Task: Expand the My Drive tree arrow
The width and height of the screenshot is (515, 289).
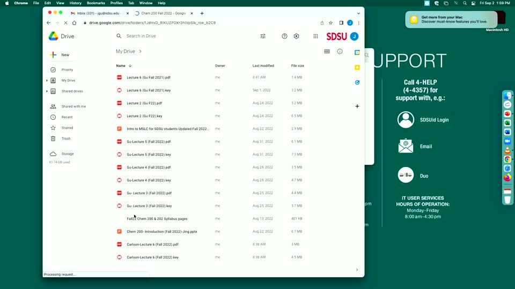Action: pyautogui.click(x=47, y=81)
